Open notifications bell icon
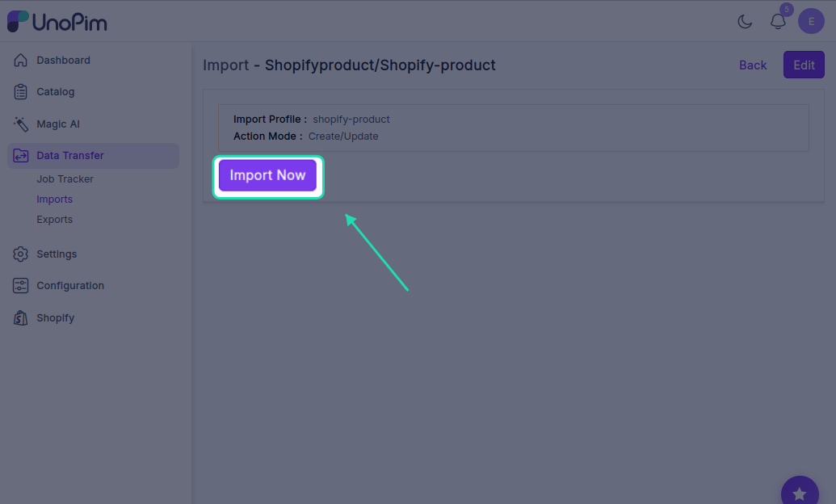Viewport: 836px width, 504px height. (x=778, y=21)
